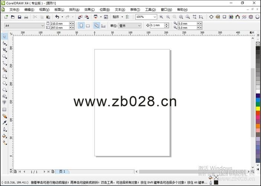Pick the green swatch in palette
This screenshot has height=186, width=261.
click(x=258, y=104)
